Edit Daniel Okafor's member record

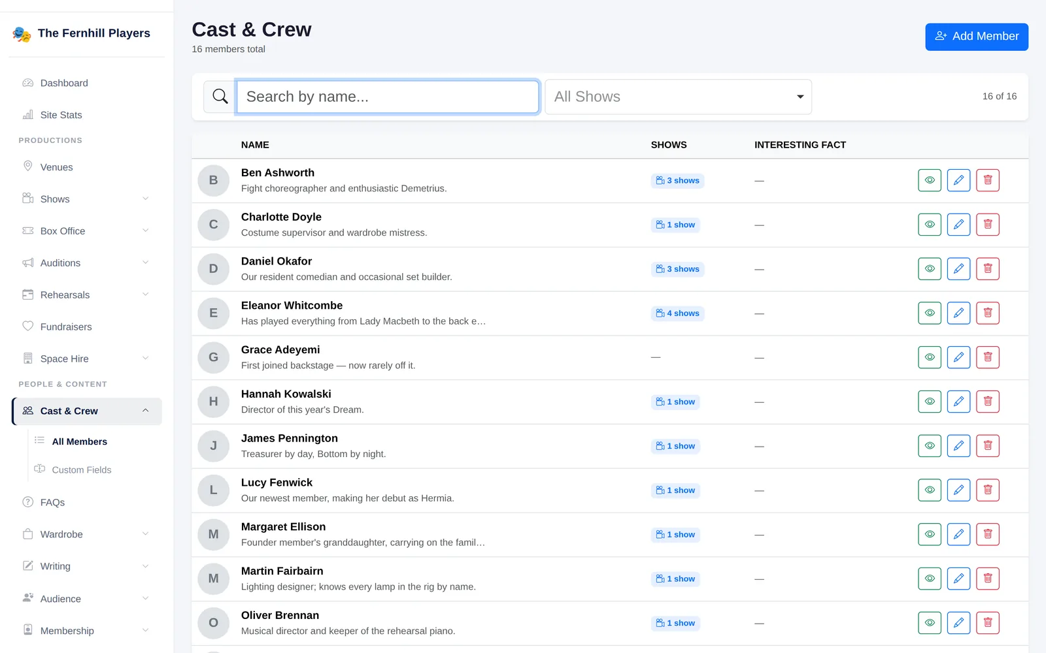click(958, 269)
